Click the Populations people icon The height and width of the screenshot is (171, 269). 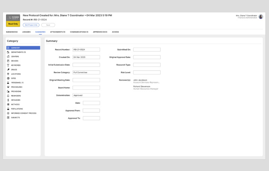pyautogui.click(x=8, y=109)
